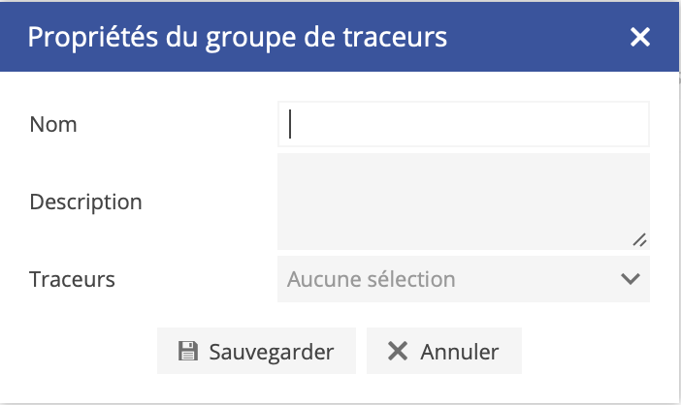Click the Nom field label
The height and width of the screenshot is (405, 681).
tap(53, 124)
